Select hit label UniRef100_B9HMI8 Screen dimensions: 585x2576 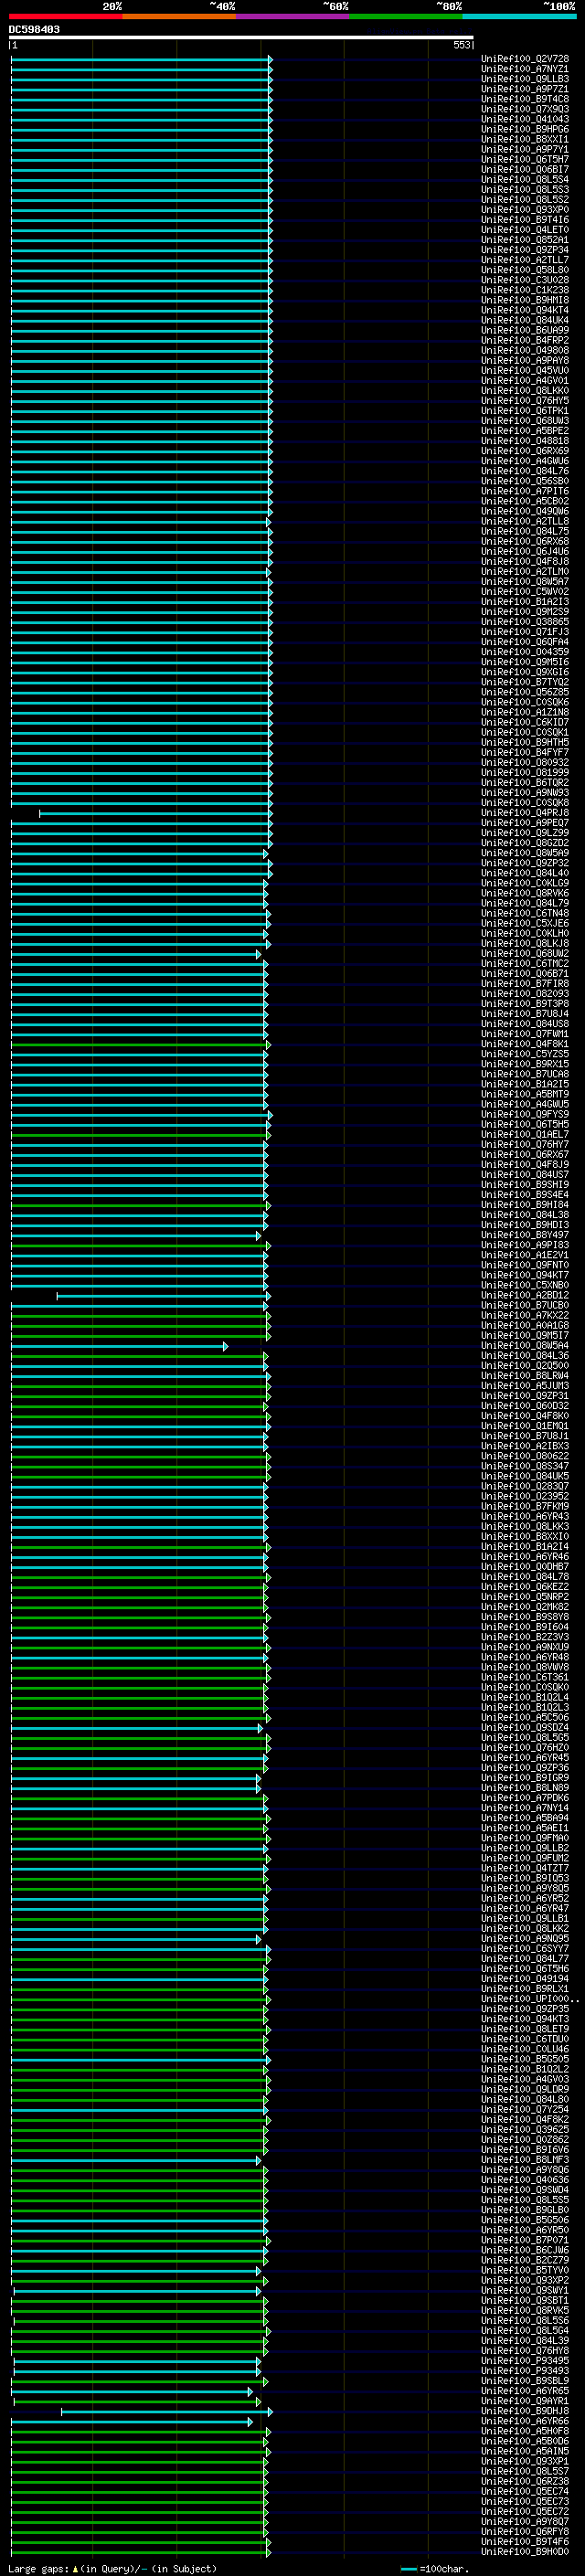coord(524,300)
